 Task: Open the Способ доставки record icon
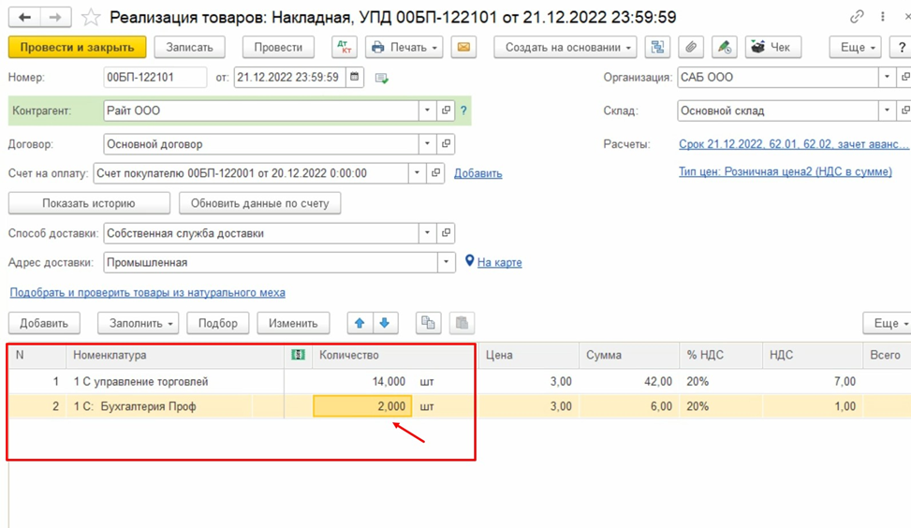[446, 233]
